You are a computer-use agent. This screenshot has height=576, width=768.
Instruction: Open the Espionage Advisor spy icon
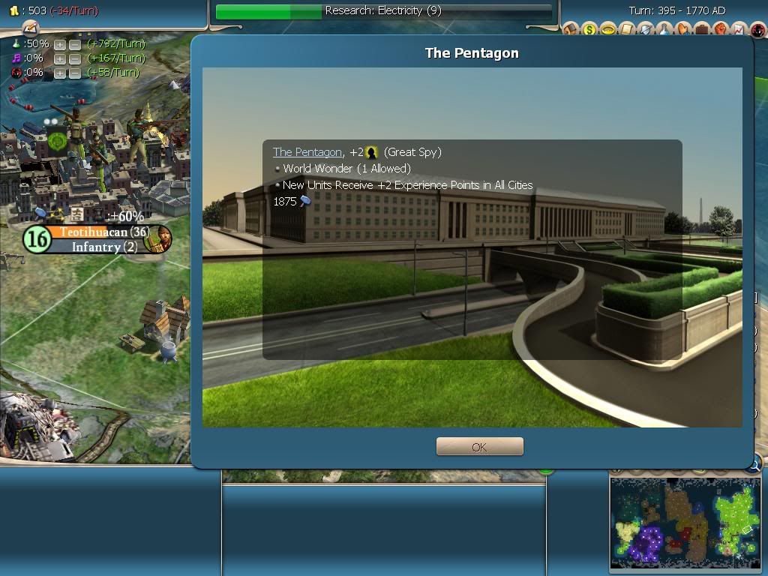click(758, 30)
